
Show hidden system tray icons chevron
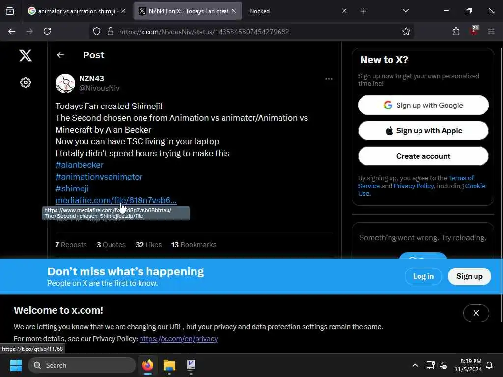click(415, 365)
